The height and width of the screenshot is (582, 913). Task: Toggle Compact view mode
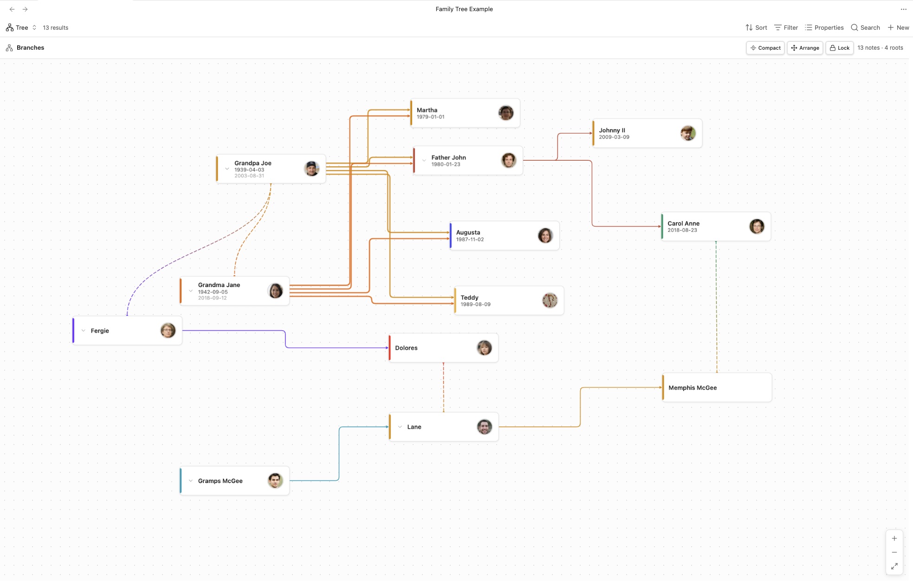point(765,48)
